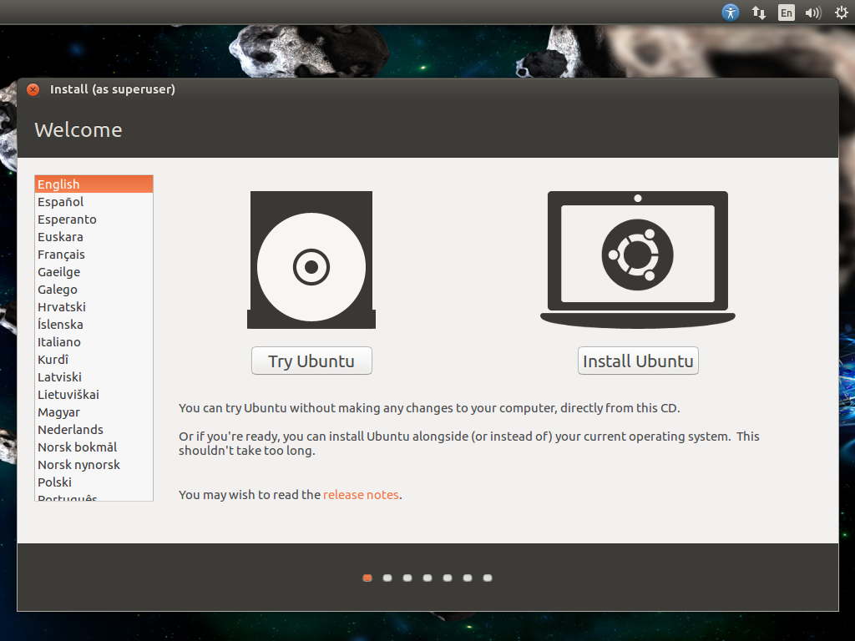Click the CD disc illustration

click(x=311, y=260)
